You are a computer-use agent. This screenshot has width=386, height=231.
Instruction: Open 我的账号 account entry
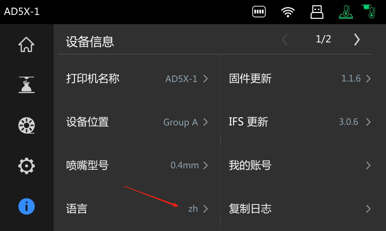pyautogui.click(x=300, y=165)
